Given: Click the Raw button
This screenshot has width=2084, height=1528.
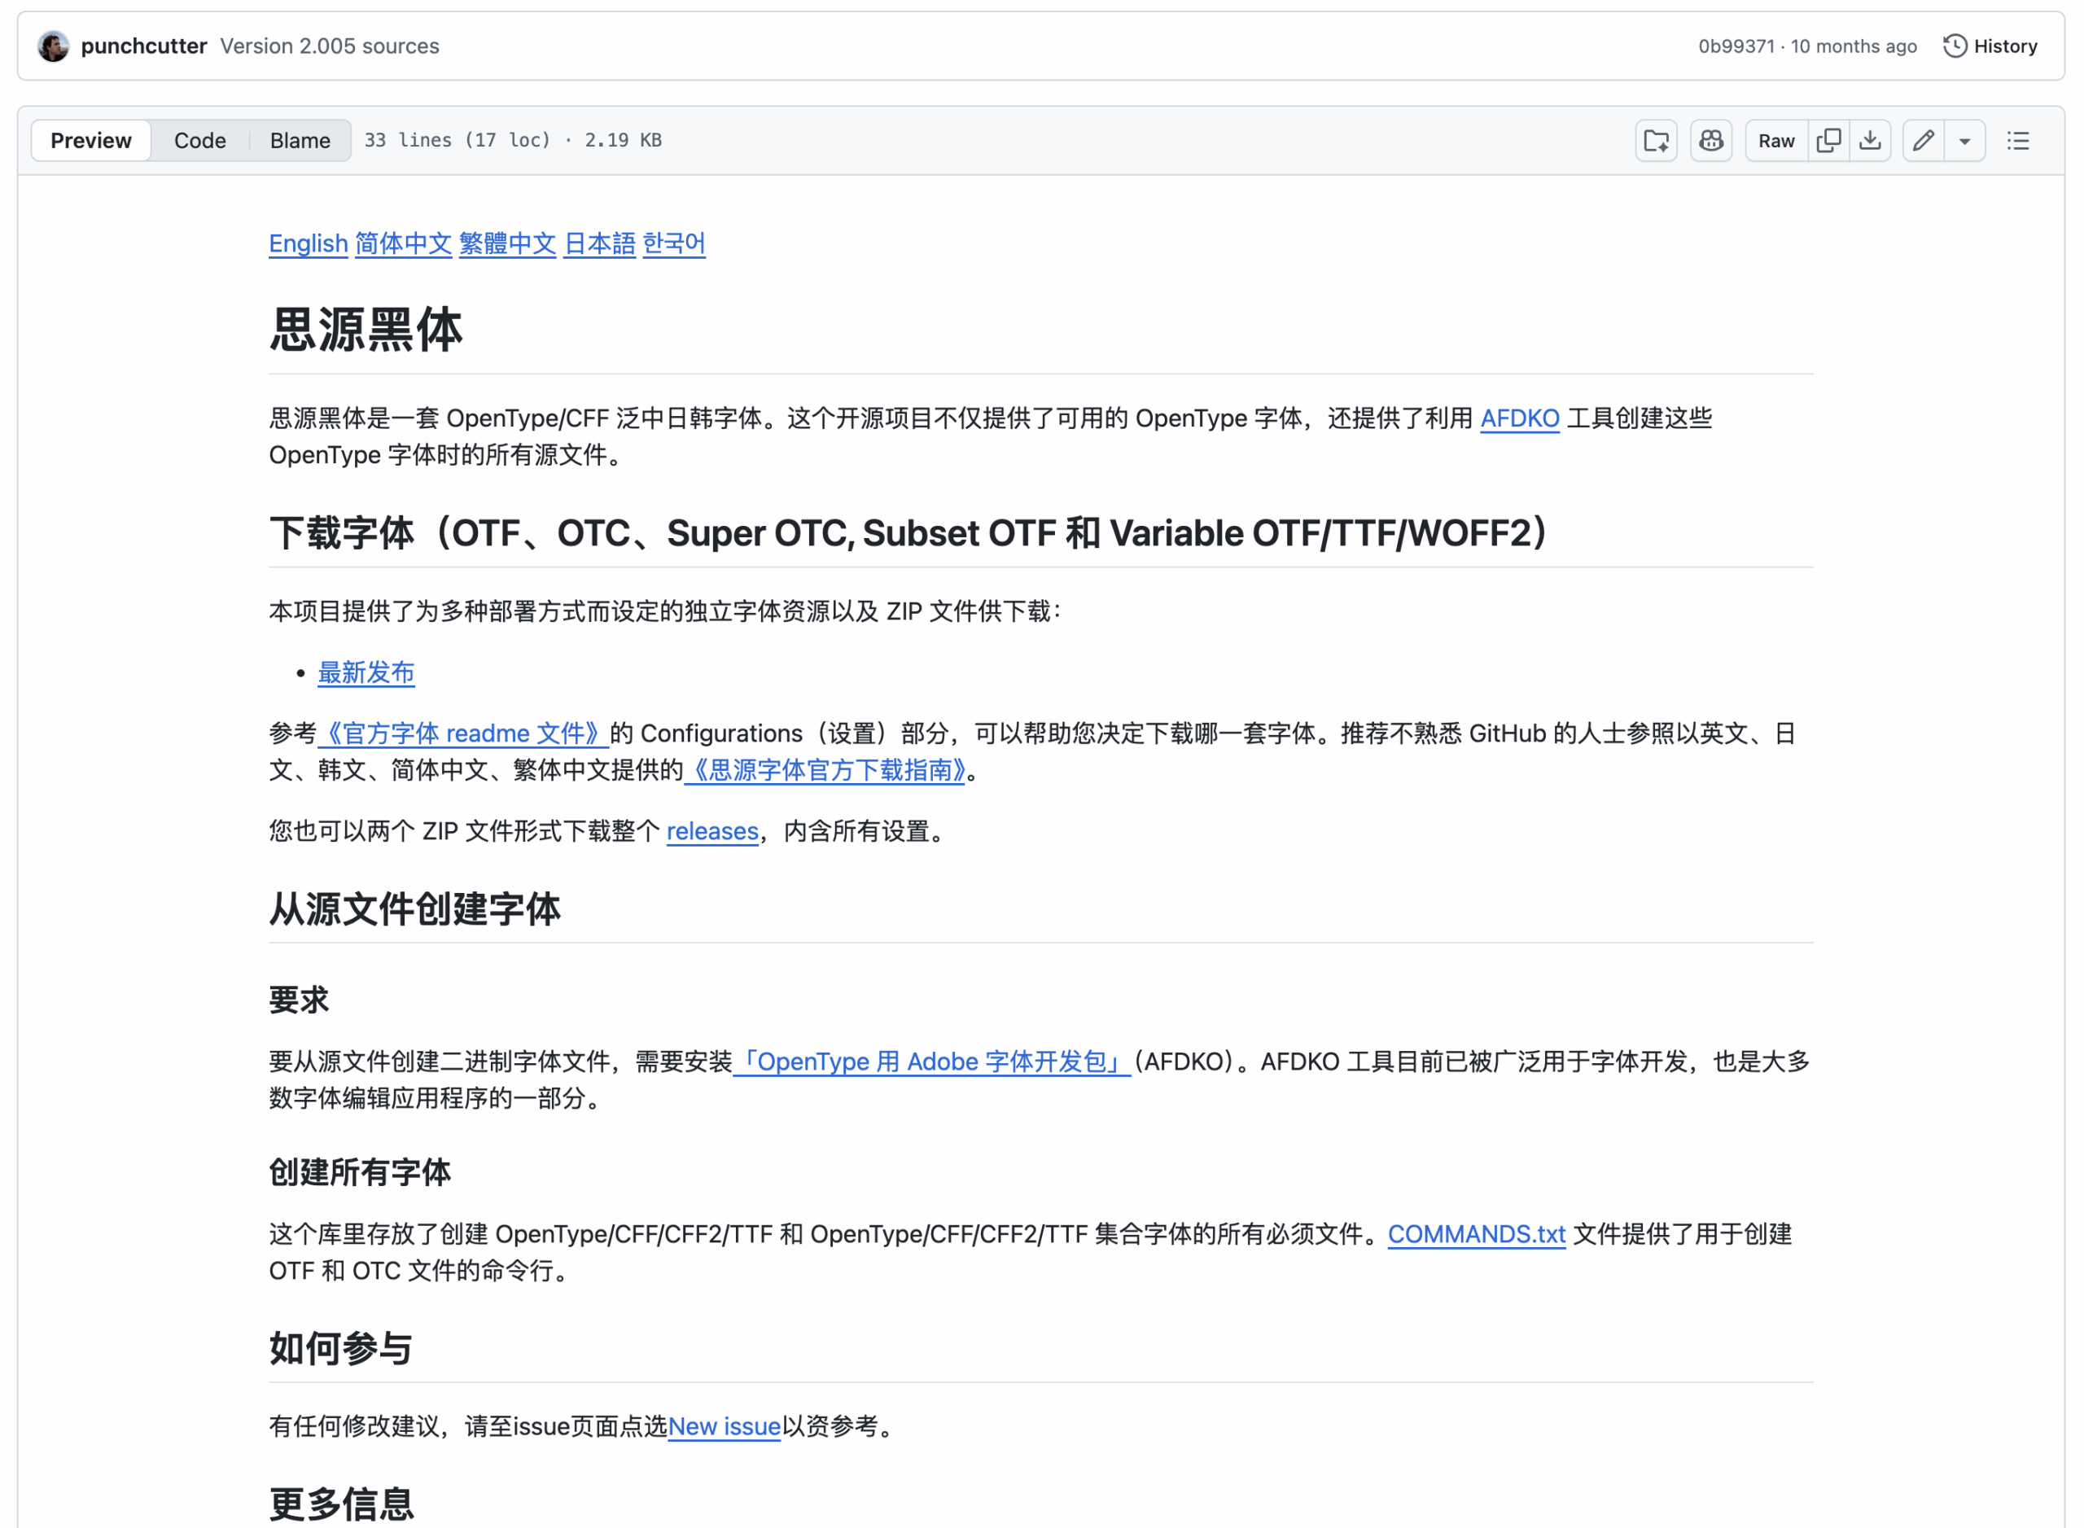Looking at the screenshot, I should pos(1775,141).
